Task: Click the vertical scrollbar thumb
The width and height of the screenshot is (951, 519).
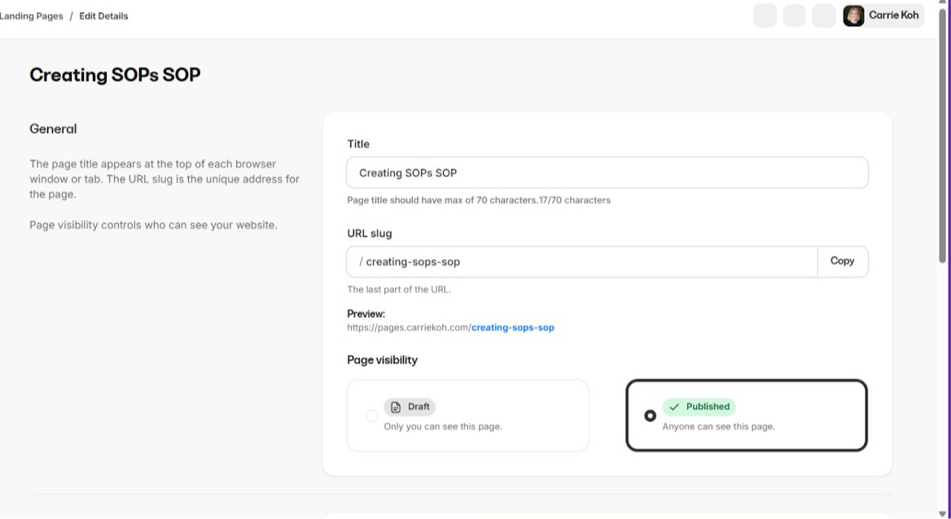Action: (944, 139)
